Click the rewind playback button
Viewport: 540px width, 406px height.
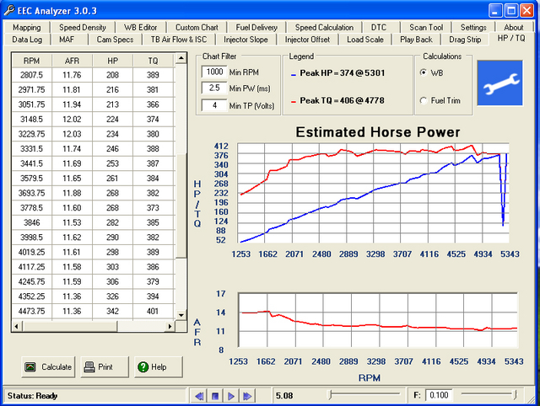point(199,396)
